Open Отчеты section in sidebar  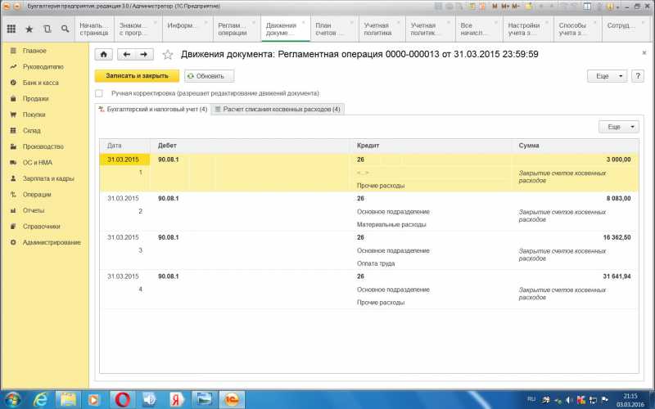pyautogui.click(x=34, y=210)
